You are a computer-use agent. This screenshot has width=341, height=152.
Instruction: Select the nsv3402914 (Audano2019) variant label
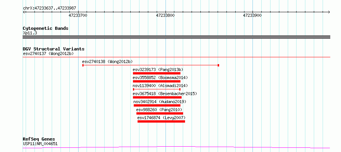(x=160, y=102)
